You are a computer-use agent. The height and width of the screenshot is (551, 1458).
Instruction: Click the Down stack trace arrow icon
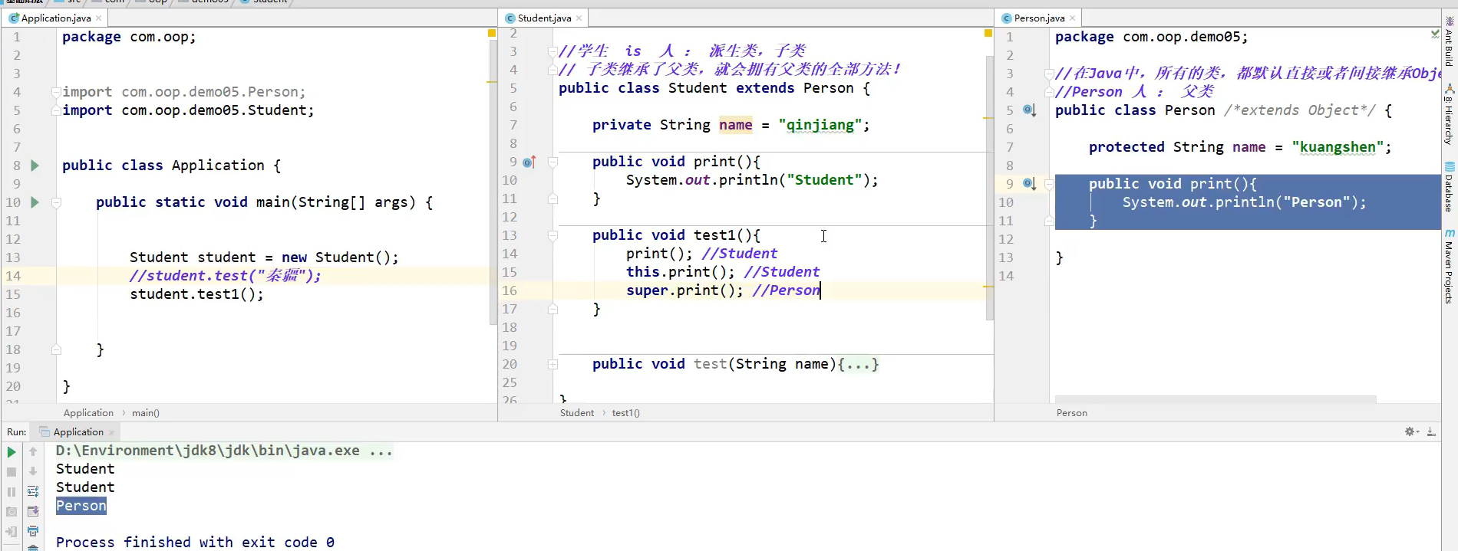coord(33,472)
